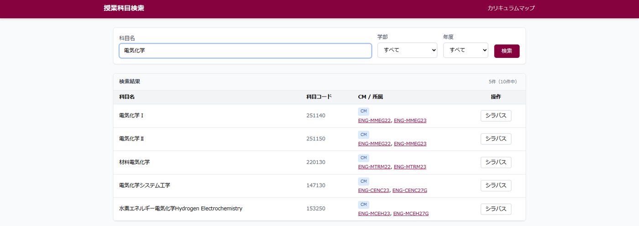Select course name 電気化学Ⅱ
The width and height of the screenshot is (639, 226).
131,139
